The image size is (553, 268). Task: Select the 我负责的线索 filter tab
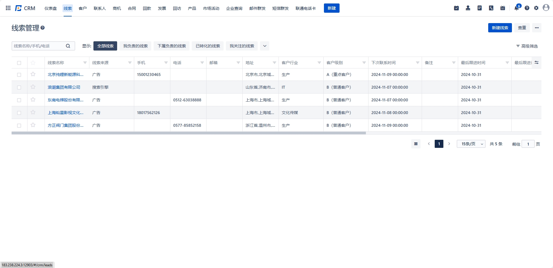point(135,46)
